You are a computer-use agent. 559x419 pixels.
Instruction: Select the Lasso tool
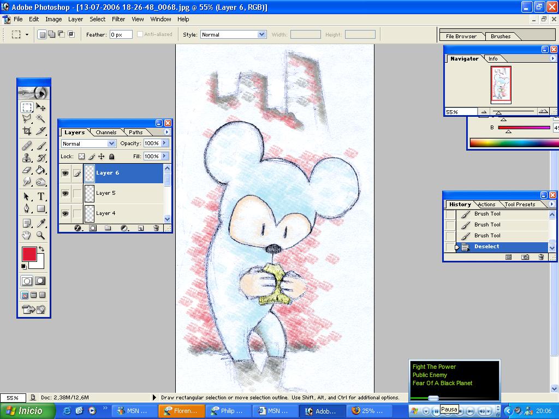pyautogui.click(x=27, y=118)
